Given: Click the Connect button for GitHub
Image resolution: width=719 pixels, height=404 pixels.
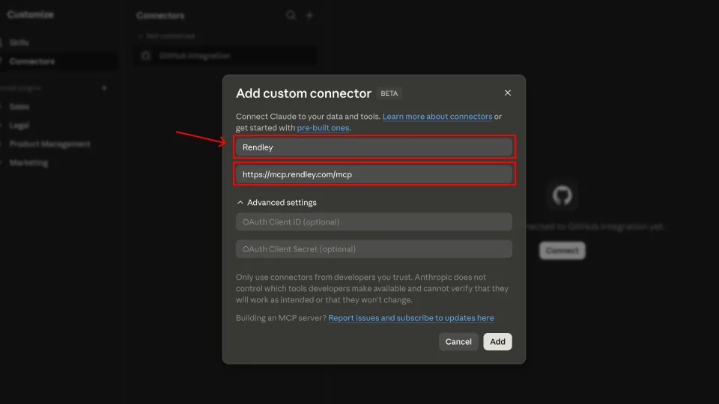Looking at the screenshot, I should tap(562, 251).
